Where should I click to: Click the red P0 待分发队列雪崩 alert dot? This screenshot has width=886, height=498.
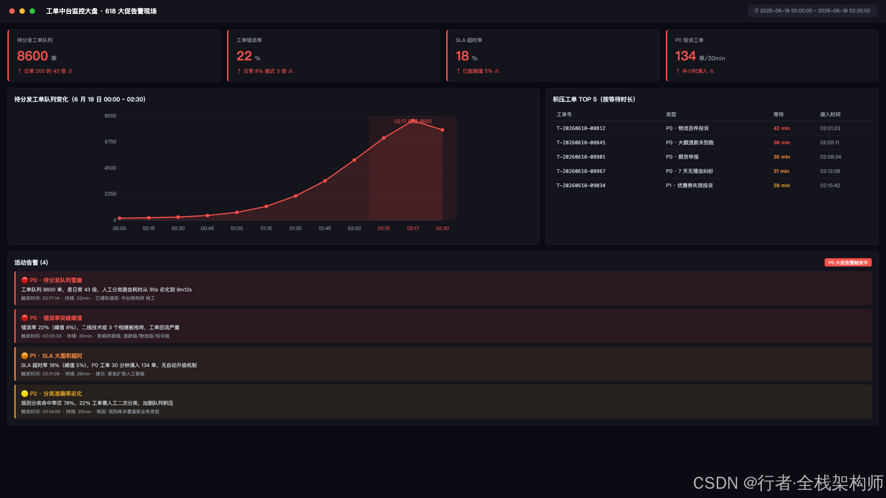tap(24, 280)
